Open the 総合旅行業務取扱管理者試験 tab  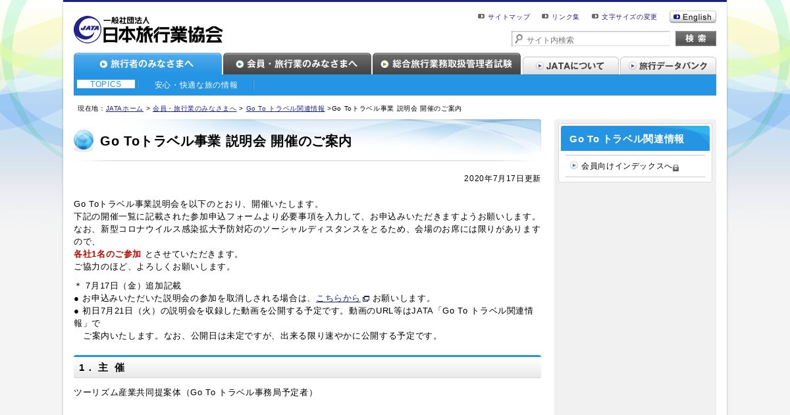click(446, 64)
